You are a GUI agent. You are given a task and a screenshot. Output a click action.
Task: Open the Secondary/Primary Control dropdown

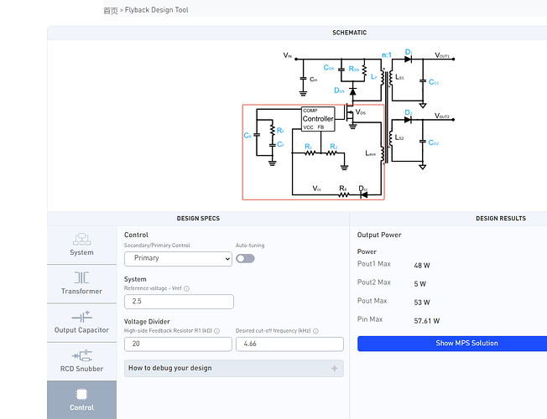[x=177, y=259]
